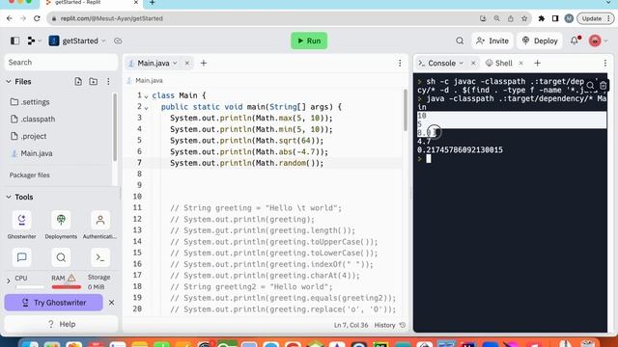618x347 pixels.
Task: Collapse the Tools section
Action: pyautogui.click(x=9, y=197)
